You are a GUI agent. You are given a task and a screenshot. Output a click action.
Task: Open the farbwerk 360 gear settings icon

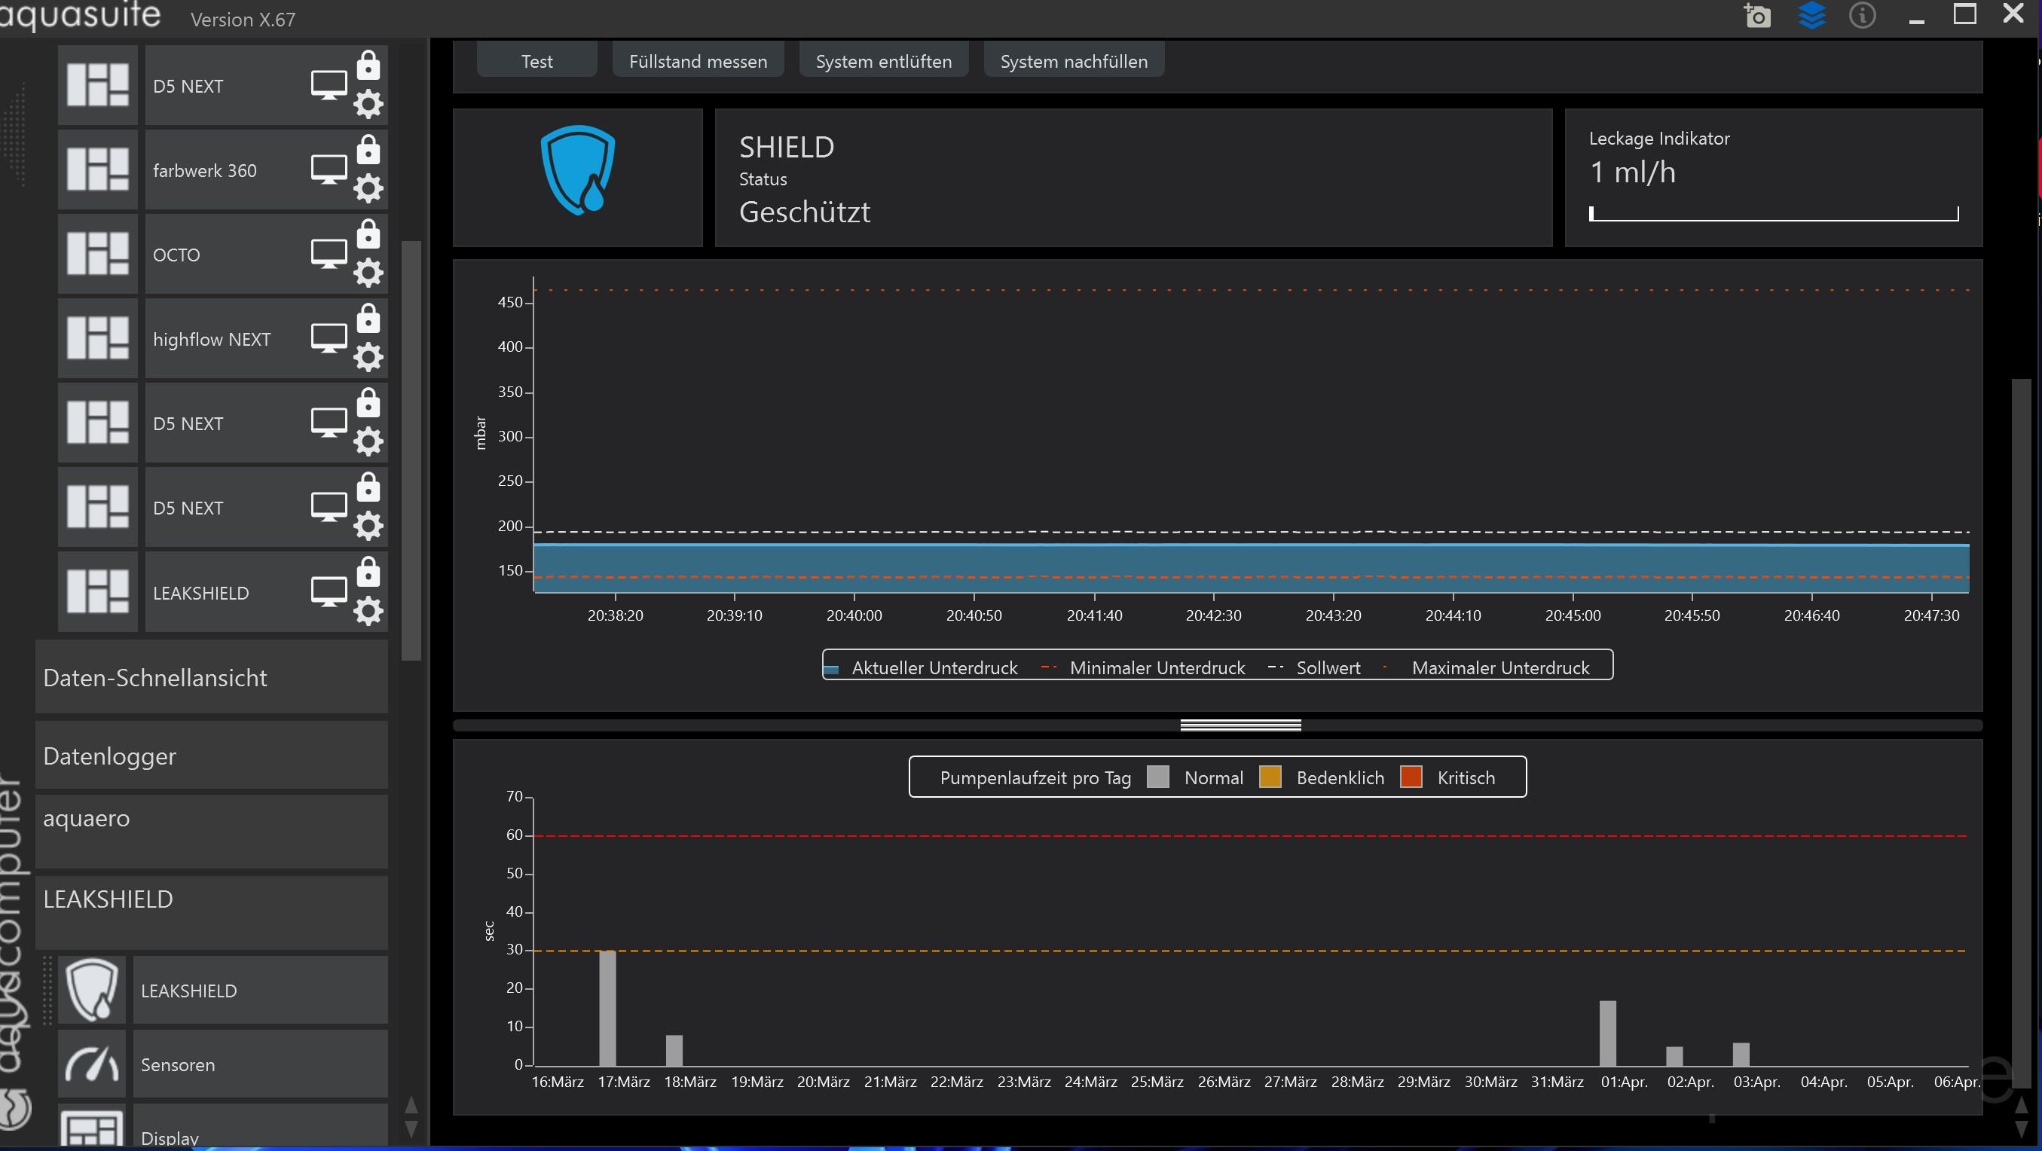point(368,188)
